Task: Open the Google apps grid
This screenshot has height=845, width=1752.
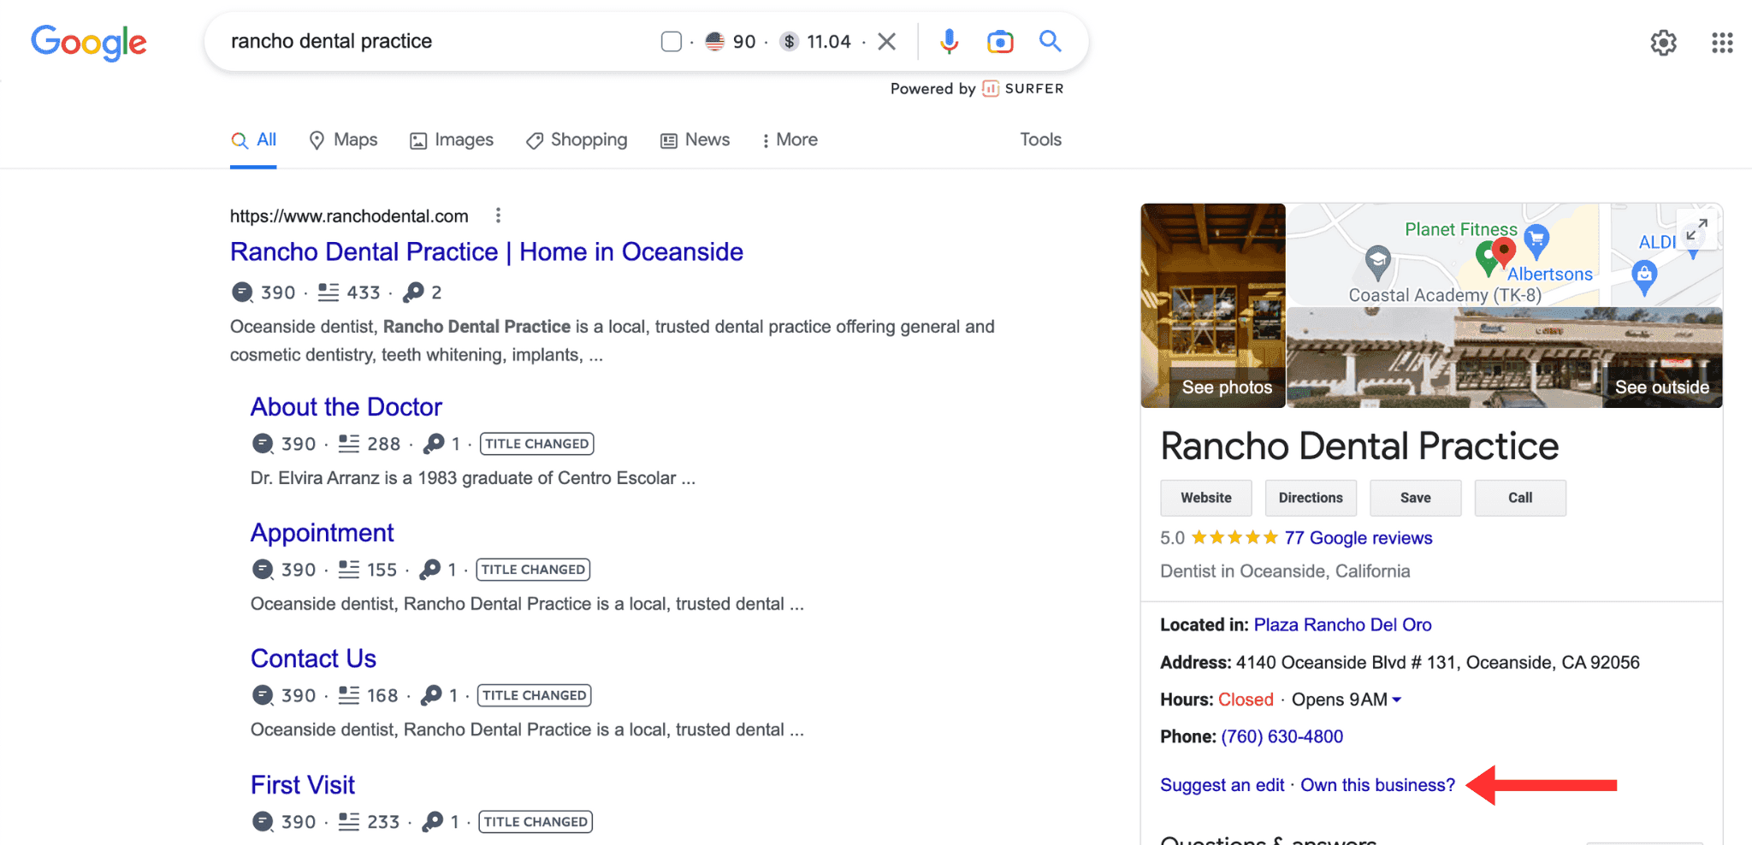Action: pos(1722,42)
